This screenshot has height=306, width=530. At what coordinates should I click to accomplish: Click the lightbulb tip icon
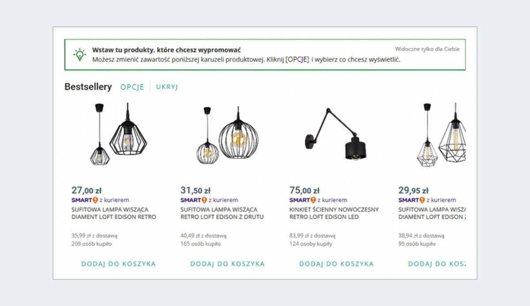(79, 54)
